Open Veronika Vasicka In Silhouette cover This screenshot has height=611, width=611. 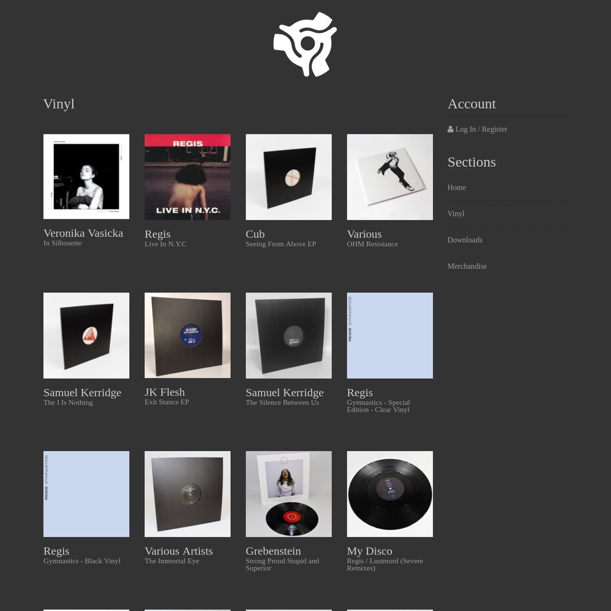tap(87, 177)
